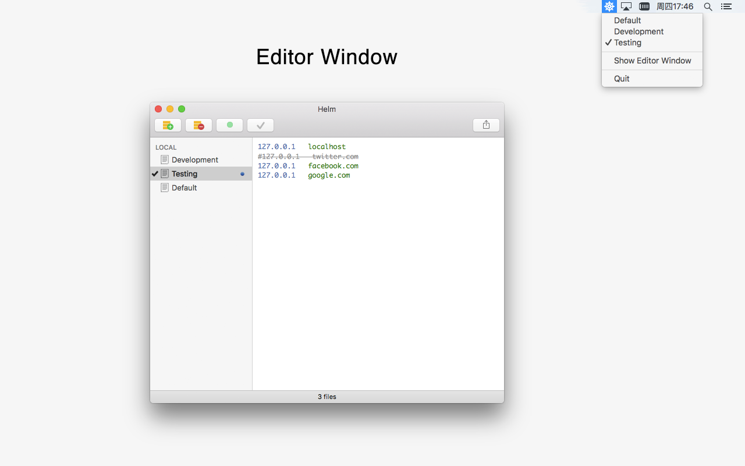Click the AirPlay icon in the menu bar
Image resolution: width=745 pixels, height=466 pixels.
[x=626, y=6]
